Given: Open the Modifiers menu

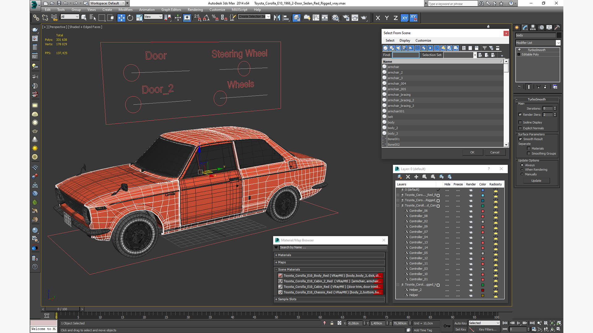Looking at the screenshot, I should (x=125, y=10).
